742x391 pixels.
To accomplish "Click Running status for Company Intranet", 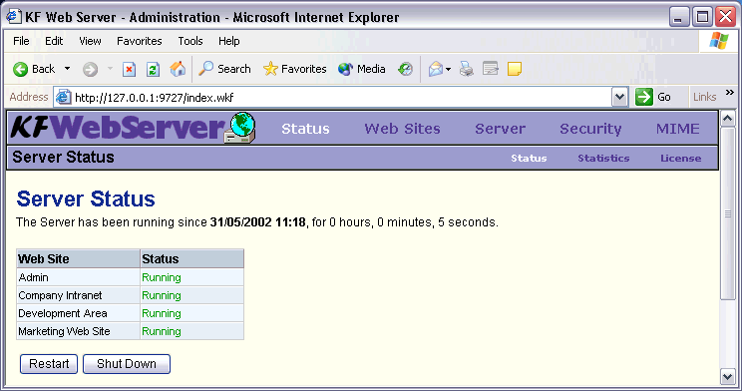I will point(162,296).
